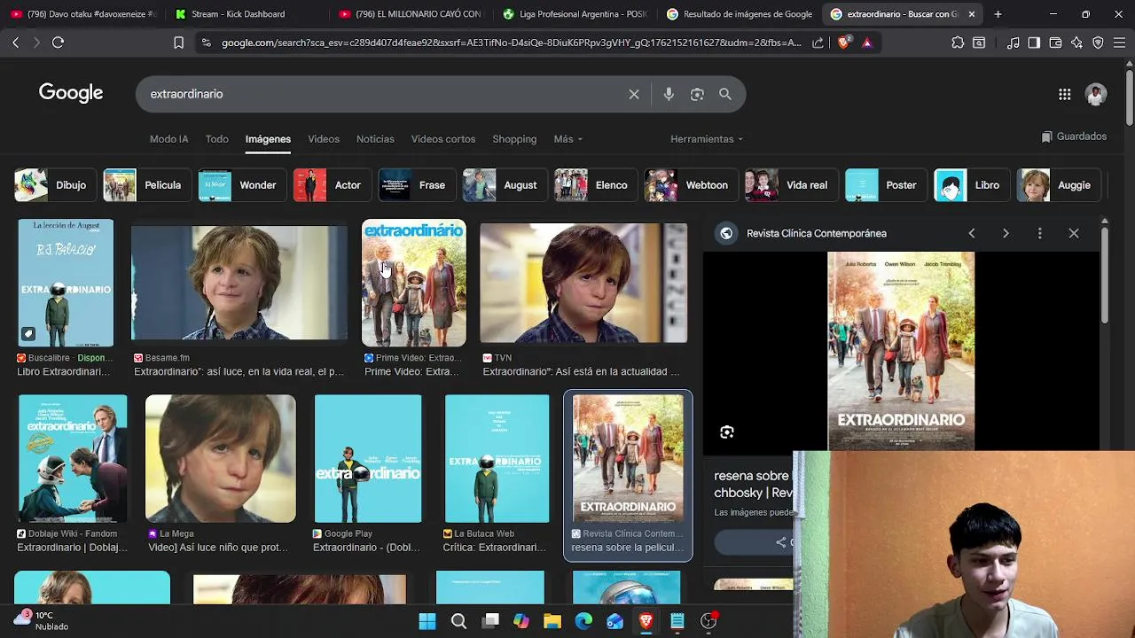This screenshot has height=638, width=1135.
Task: Open Brave Shields lion icon
Action: 843,43
